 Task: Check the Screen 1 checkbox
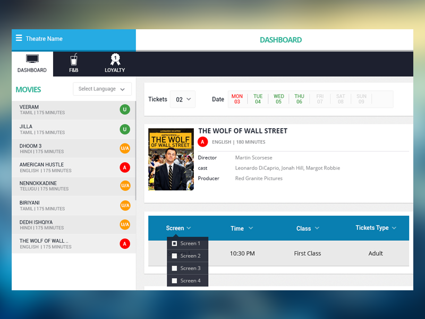(x=175, y=244)
